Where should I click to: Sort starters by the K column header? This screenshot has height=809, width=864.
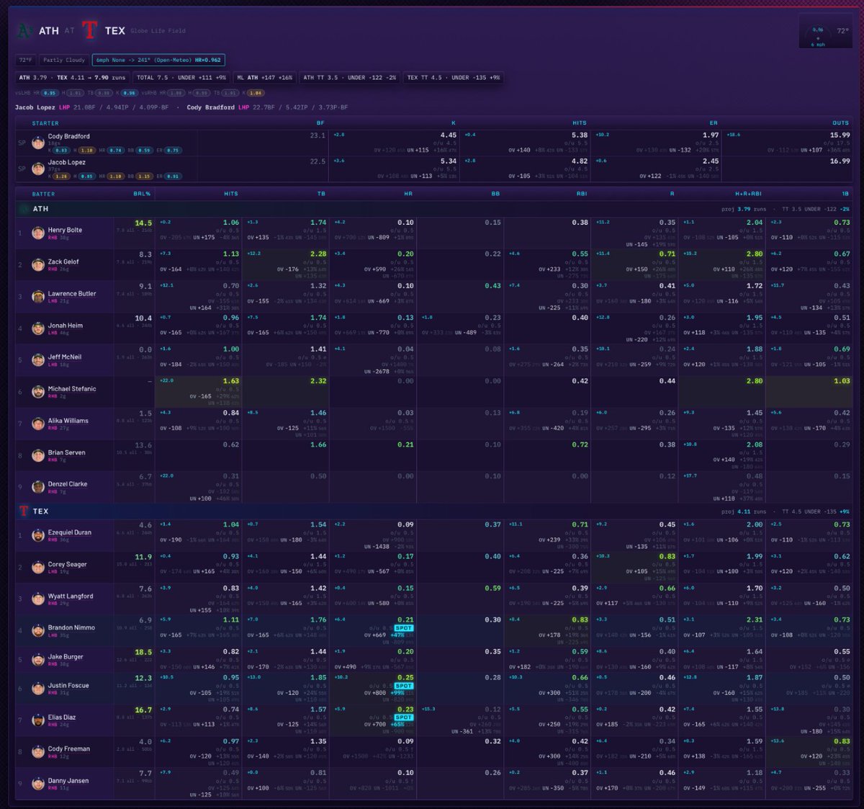tap(454, 123)
